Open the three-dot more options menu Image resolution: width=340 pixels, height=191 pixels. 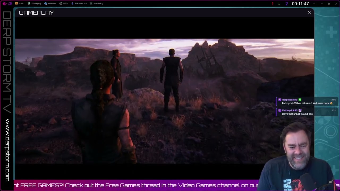(314, 4)
